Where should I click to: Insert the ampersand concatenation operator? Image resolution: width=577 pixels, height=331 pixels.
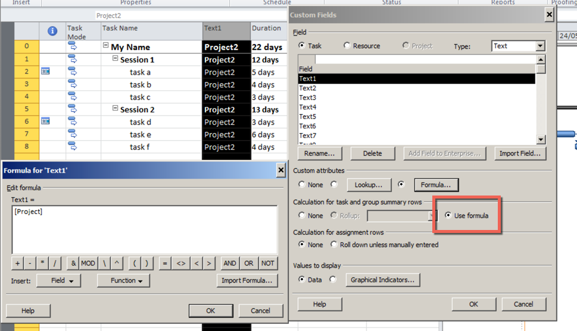point(73,263)
